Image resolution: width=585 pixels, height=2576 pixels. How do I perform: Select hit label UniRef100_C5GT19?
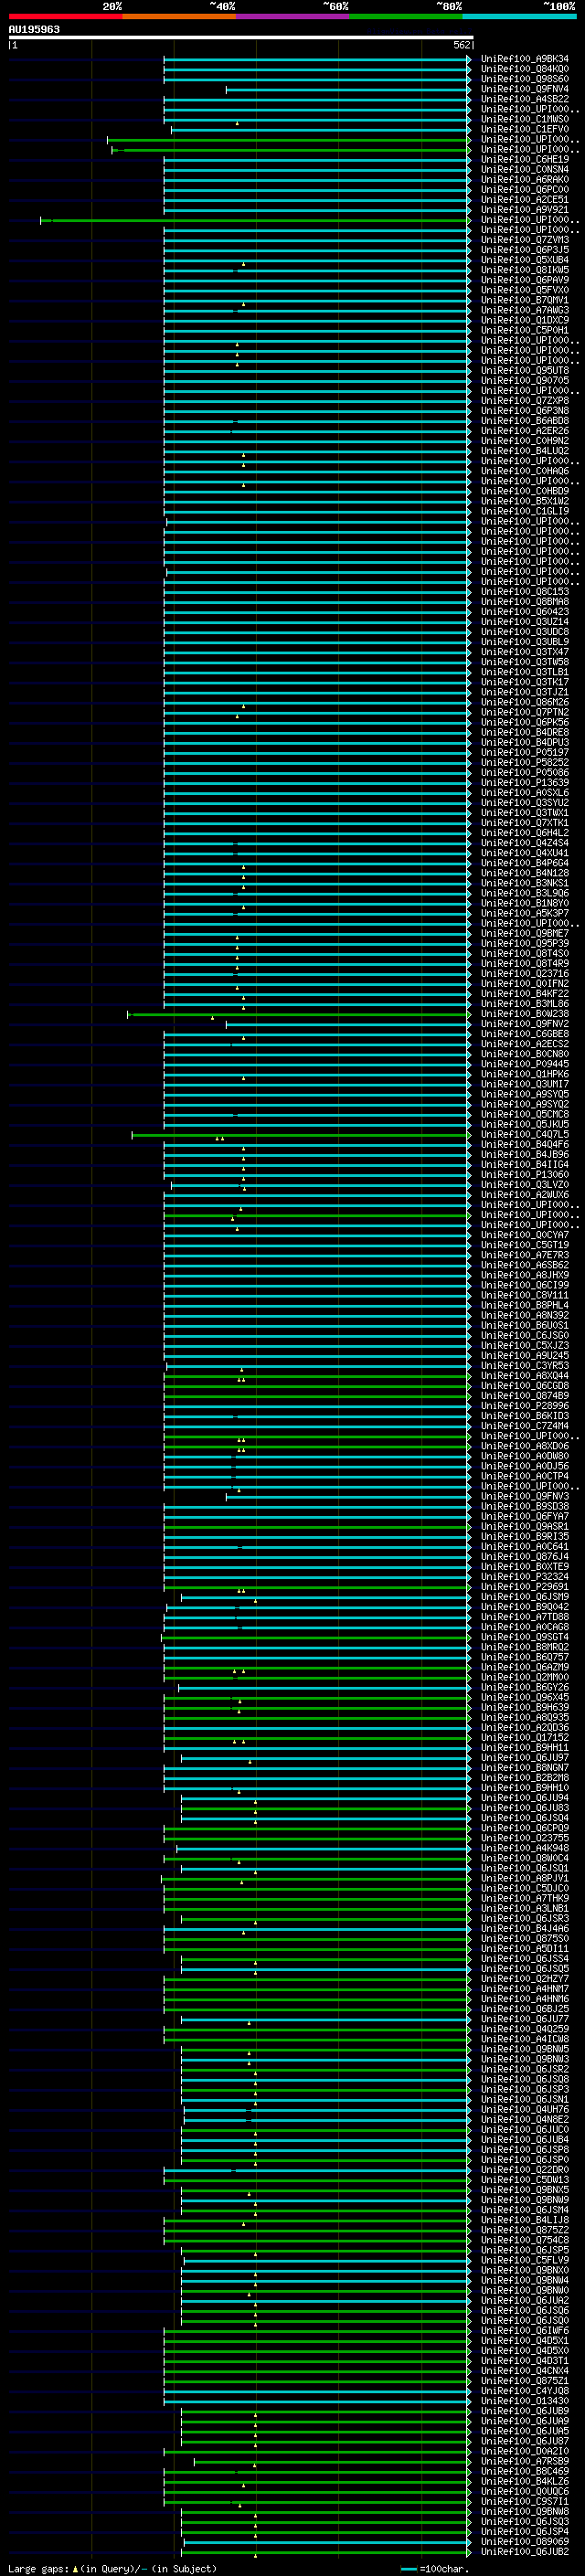point(525,1245)
